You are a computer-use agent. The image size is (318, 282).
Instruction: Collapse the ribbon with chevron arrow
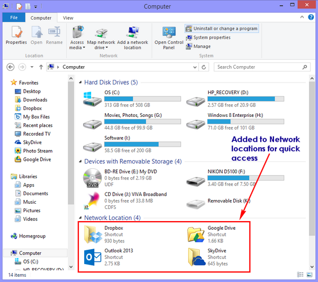pyautogui.click(x=302, y=17)
